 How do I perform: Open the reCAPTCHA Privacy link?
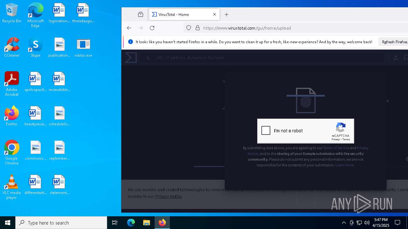(336, 139)
